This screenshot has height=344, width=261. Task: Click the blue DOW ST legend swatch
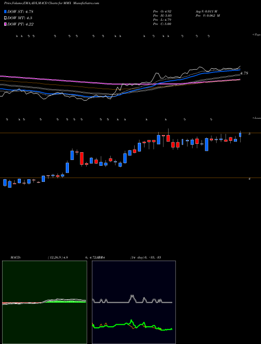(x=6, y=11)
